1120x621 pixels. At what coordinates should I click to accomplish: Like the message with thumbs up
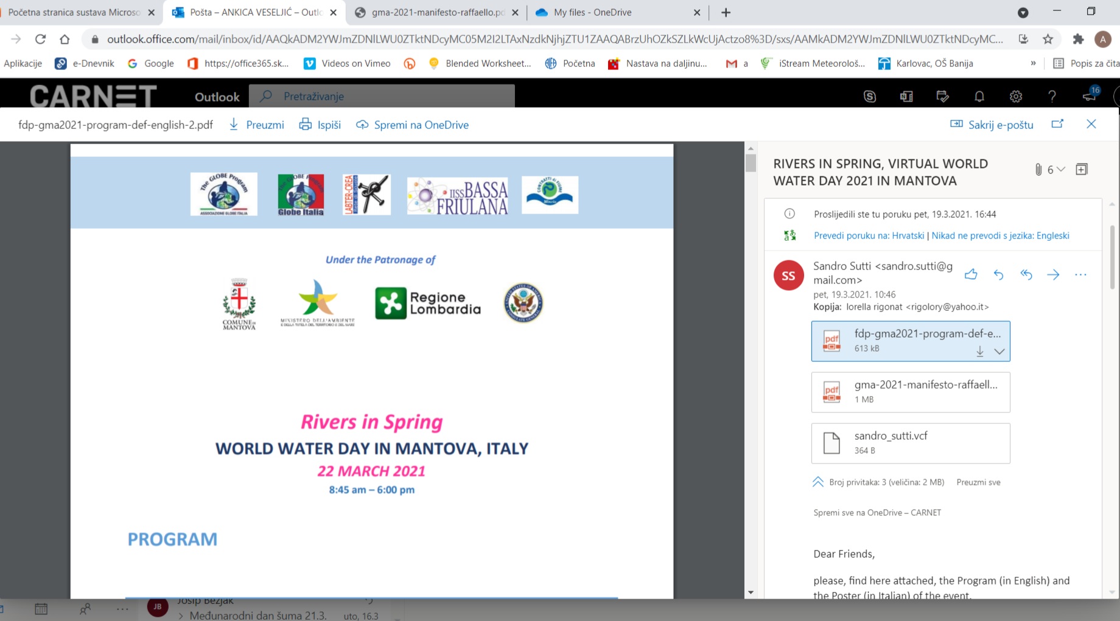coord(971,274)
